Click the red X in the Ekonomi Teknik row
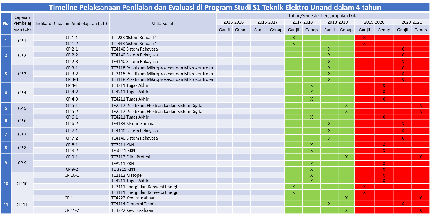The height and width of the screenshot is (216, 431). pos(403,204)
